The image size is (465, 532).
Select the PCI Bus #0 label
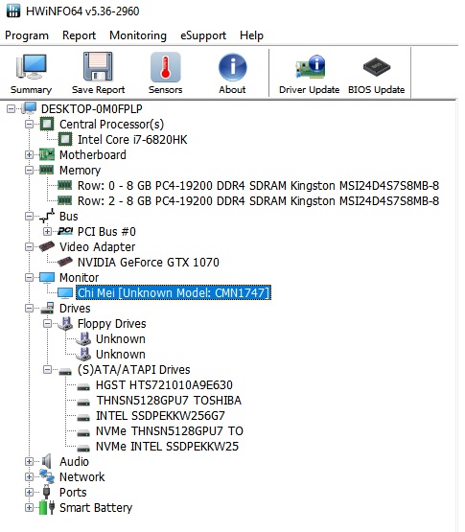(x=106, y=231)
